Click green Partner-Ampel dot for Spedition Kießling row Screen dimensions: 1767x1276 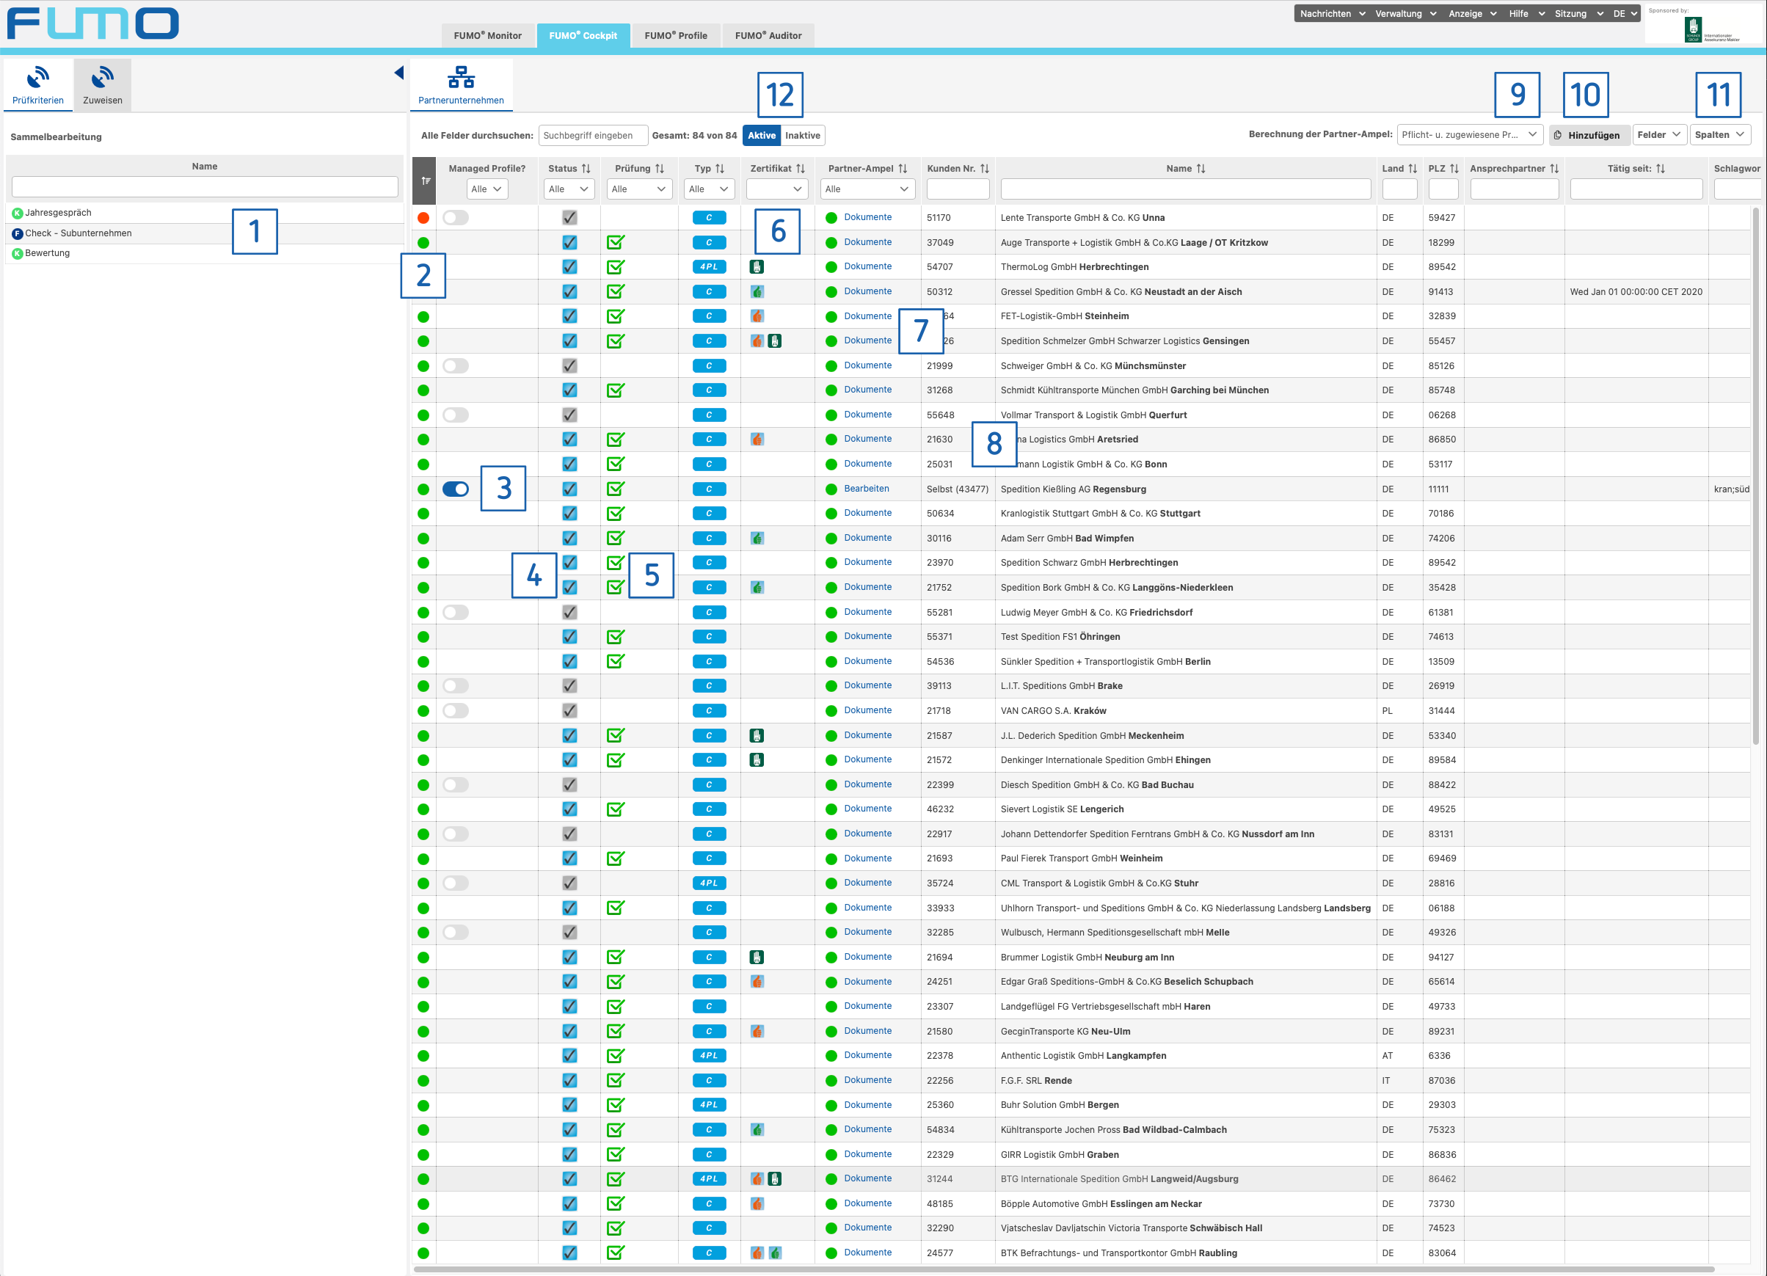click(x=831, y=489)
